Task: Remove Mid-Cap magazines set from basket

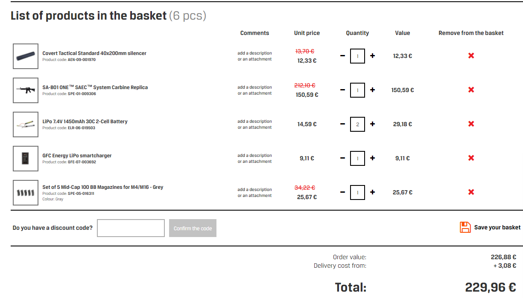Action: tap(471, 192)
